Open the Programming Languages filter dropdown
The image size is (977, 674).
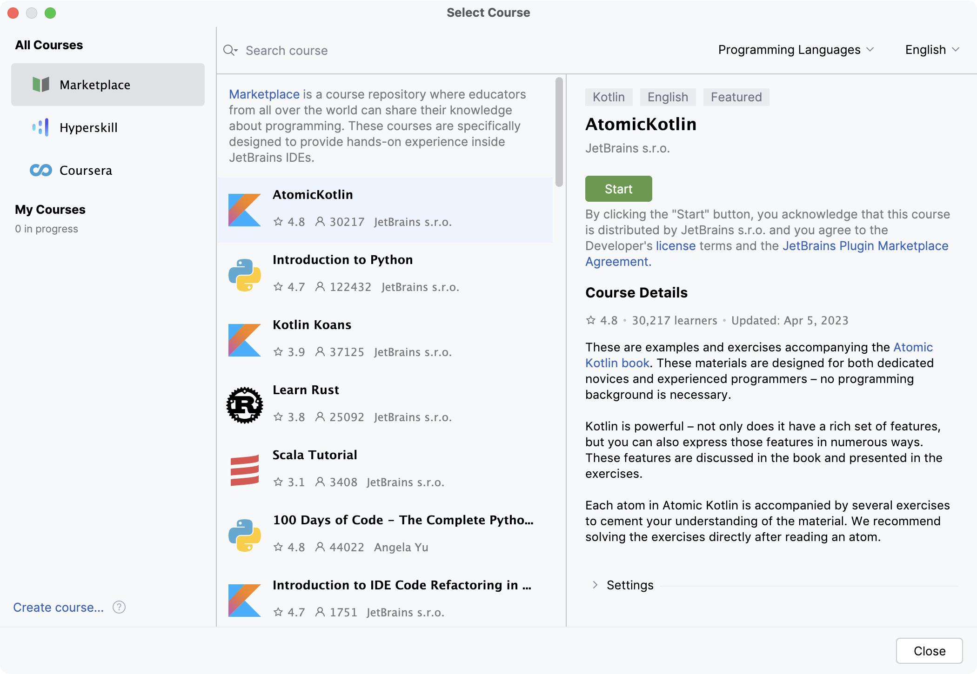point(796,50)
